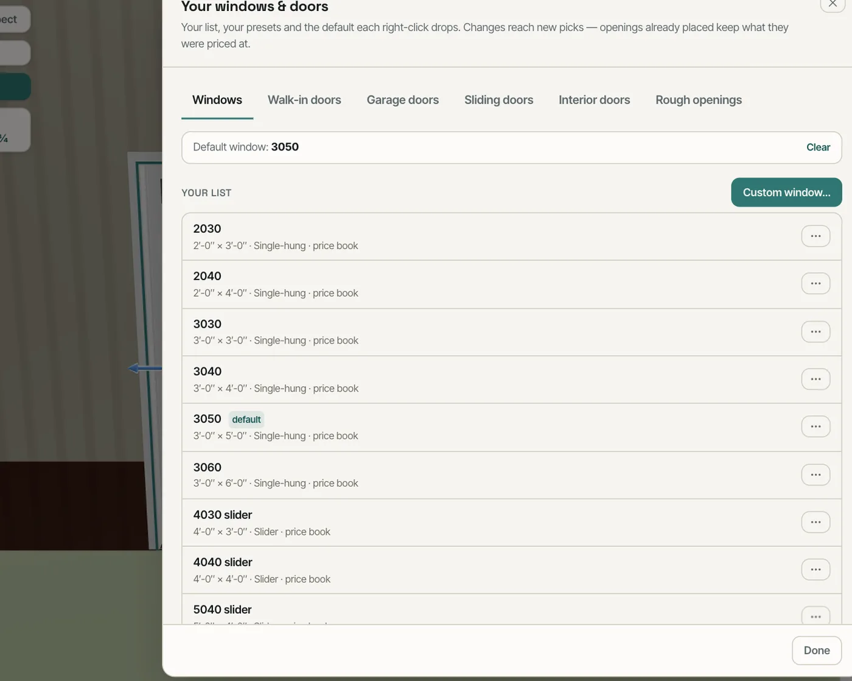Click the YOUR LIST section heading
The image size is (852, 681).
(x=206, y=193)
